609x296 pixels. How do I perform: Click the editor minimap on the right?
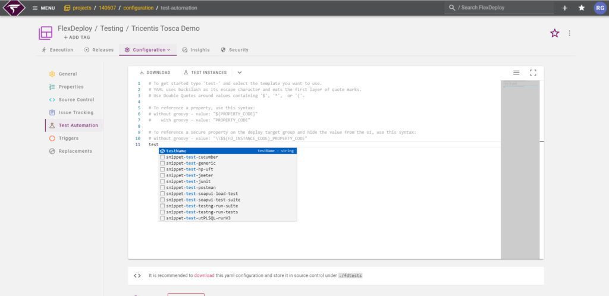tap(520, 169)
